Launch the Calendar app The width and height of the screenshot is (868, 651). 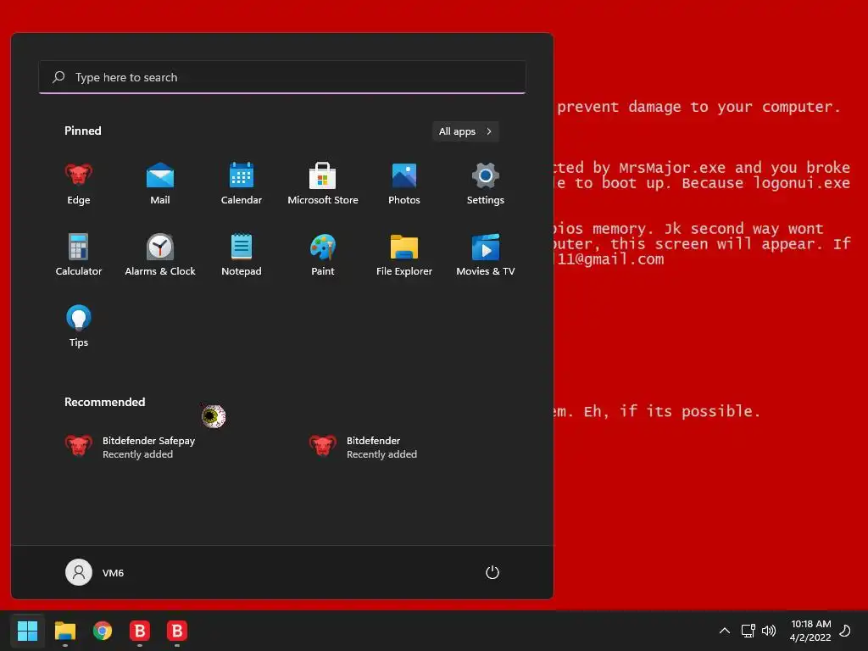pyautogui.click(x=242, y=184)
